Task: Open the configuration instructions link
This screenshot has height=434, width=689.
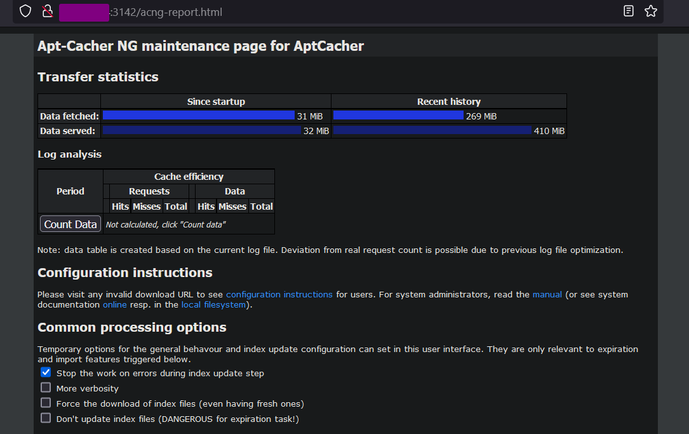Action: click(279, 295)
